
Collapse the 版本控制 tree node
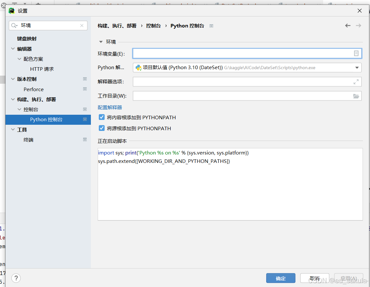click(x=13, y=79)
